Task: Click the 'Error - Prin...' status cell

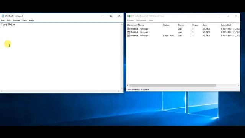Action: (x=169, y=36)
